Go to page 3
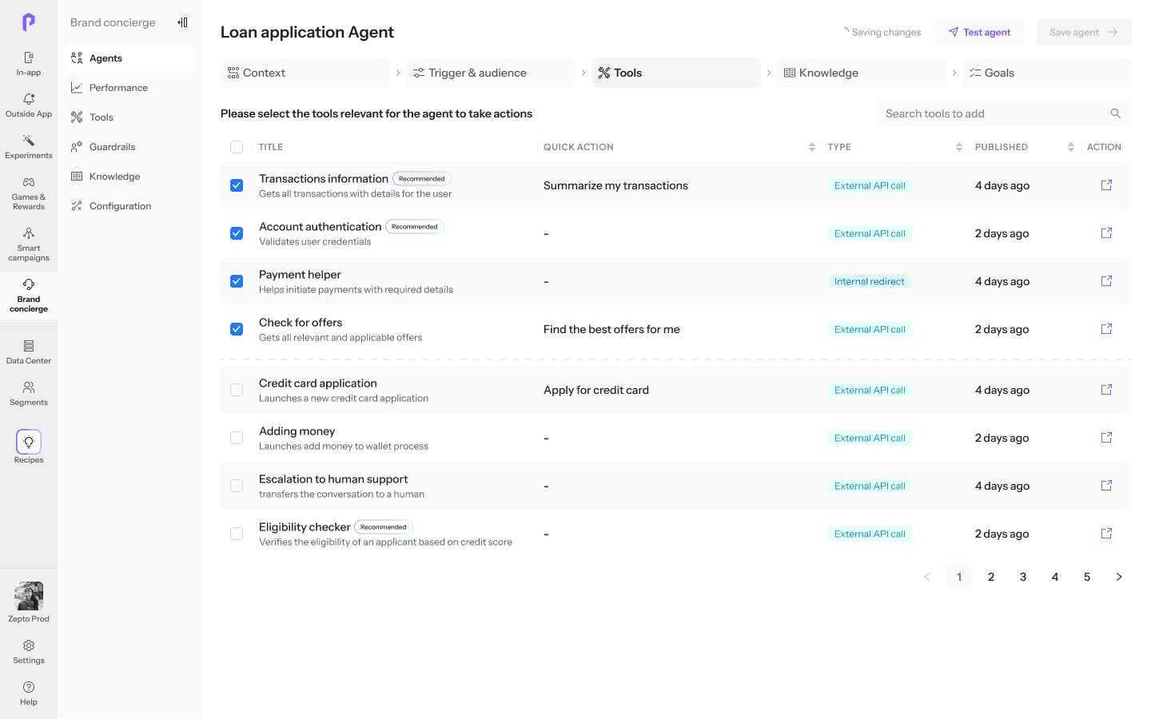The image size is (1151, 719). (x=1023, y=577)
